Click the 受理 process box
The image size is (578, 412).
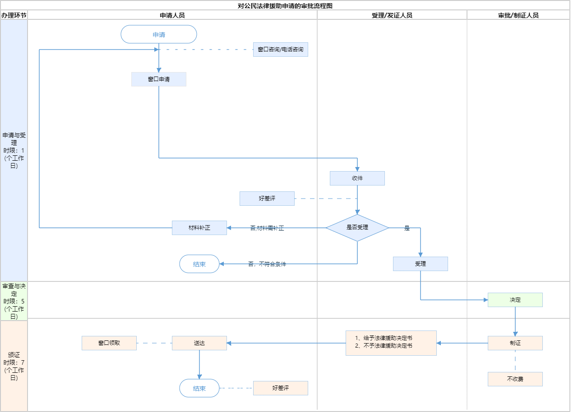420,264
